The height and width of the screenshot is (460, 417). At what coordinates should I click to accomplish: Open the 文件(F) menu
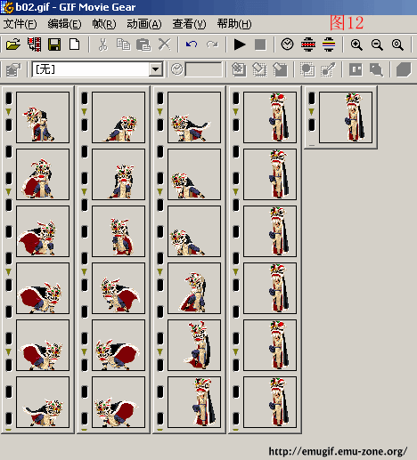(20, 24)
